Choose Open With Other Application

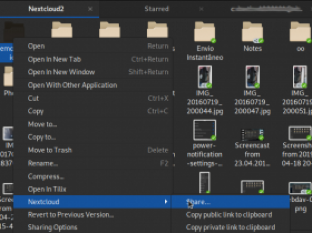(93, 85)
